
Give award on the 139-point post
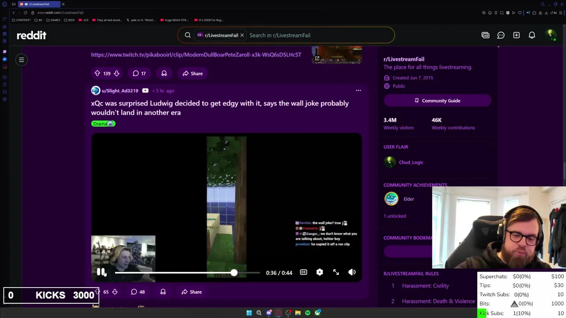[164, 73]
